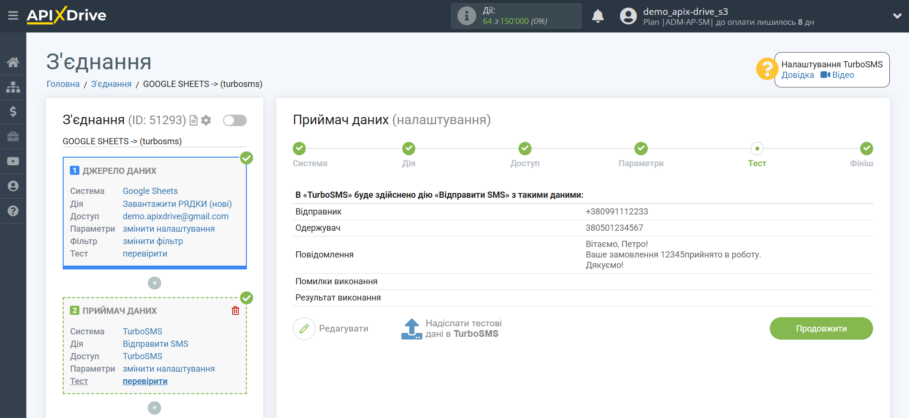Go to Тест wizard step
This screenshot has height=418, width=909.
(757, 149)
